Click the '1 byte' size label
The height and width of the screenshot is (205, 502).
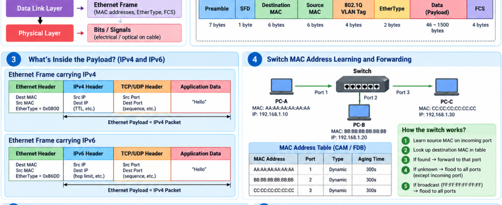(245, 25)
